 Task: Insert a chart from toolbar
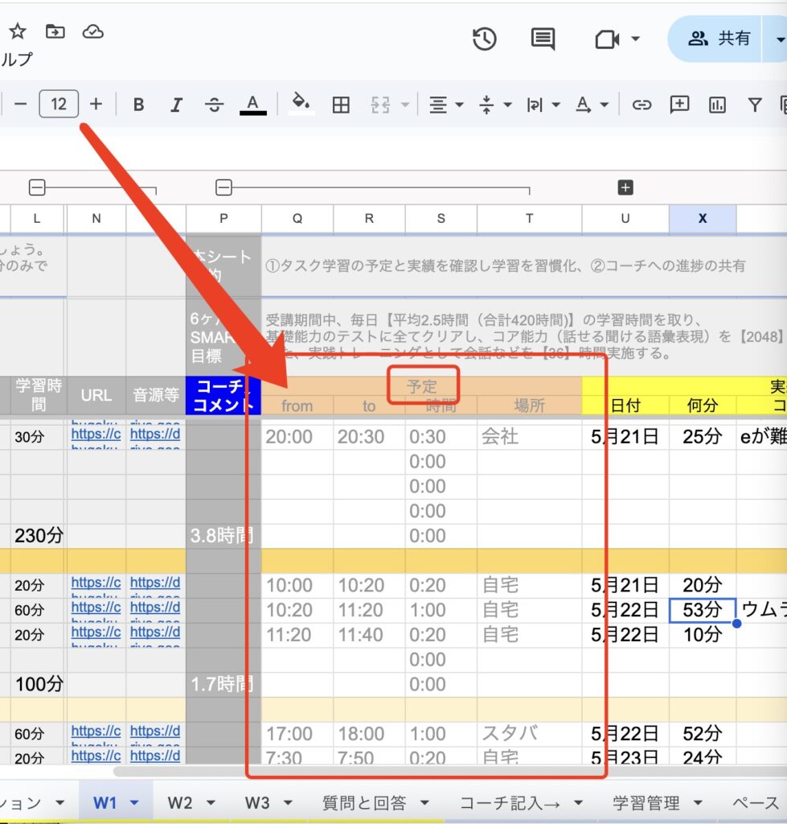pos(717,105)
